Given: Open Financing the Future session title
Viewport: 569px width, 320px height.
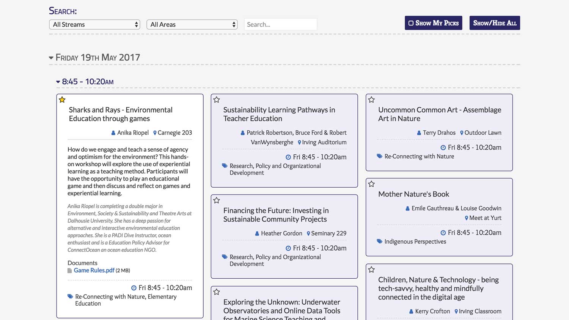Looking at the screenshot, I should (276, 215).
